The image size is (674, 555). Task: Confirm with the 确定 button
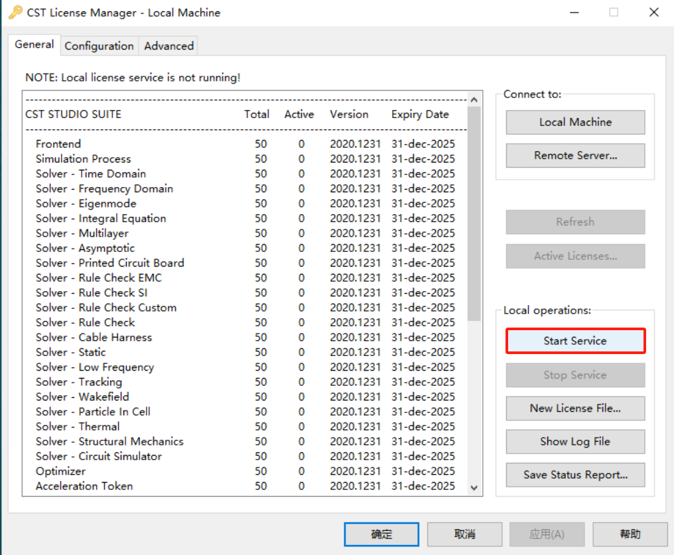381,534
